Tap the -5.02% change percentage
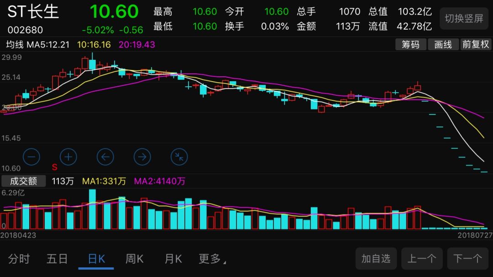Viewport: 493px width, 277px height. tap(98, 30)
